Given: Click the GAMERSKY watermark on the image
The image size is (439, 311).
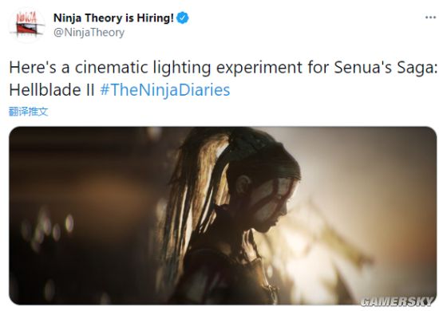Looking at the screenshot, I should [397, 301].
